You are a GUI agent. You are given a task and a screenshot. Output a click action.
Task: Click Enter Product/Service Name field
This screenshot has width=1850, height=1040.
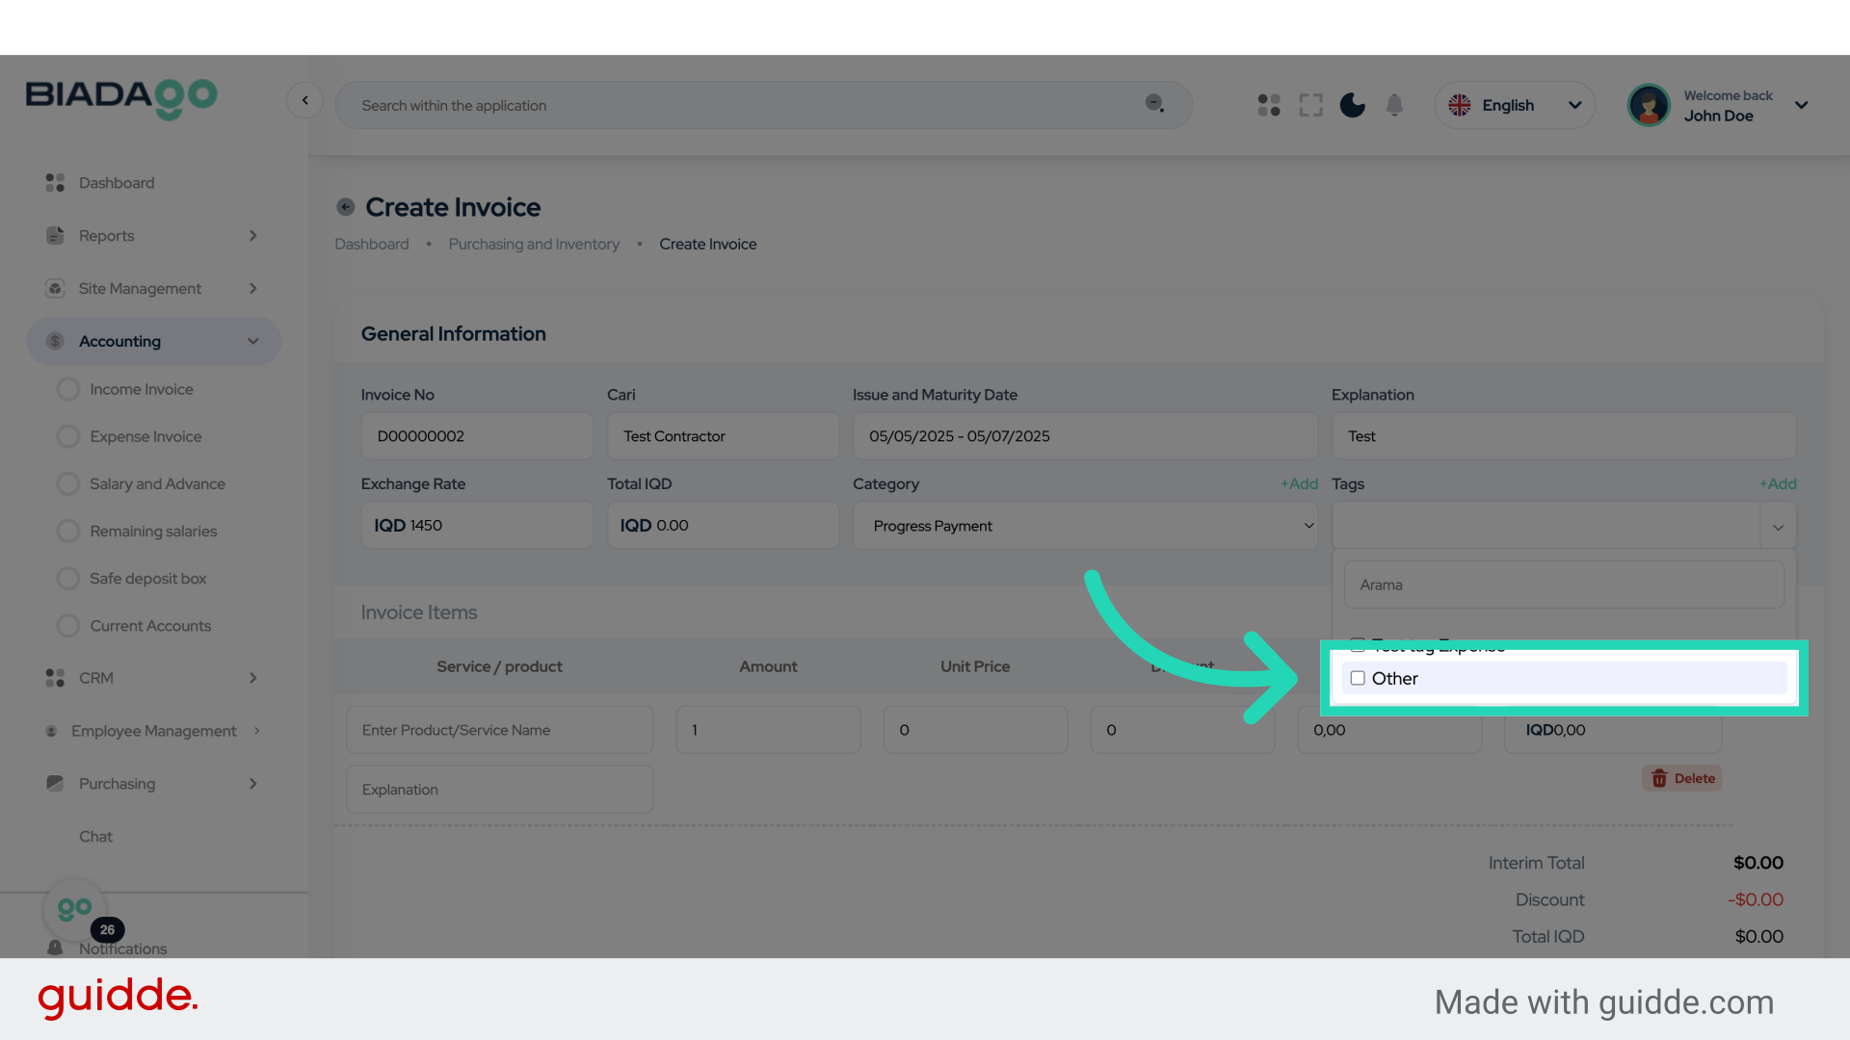click(499, 730)
